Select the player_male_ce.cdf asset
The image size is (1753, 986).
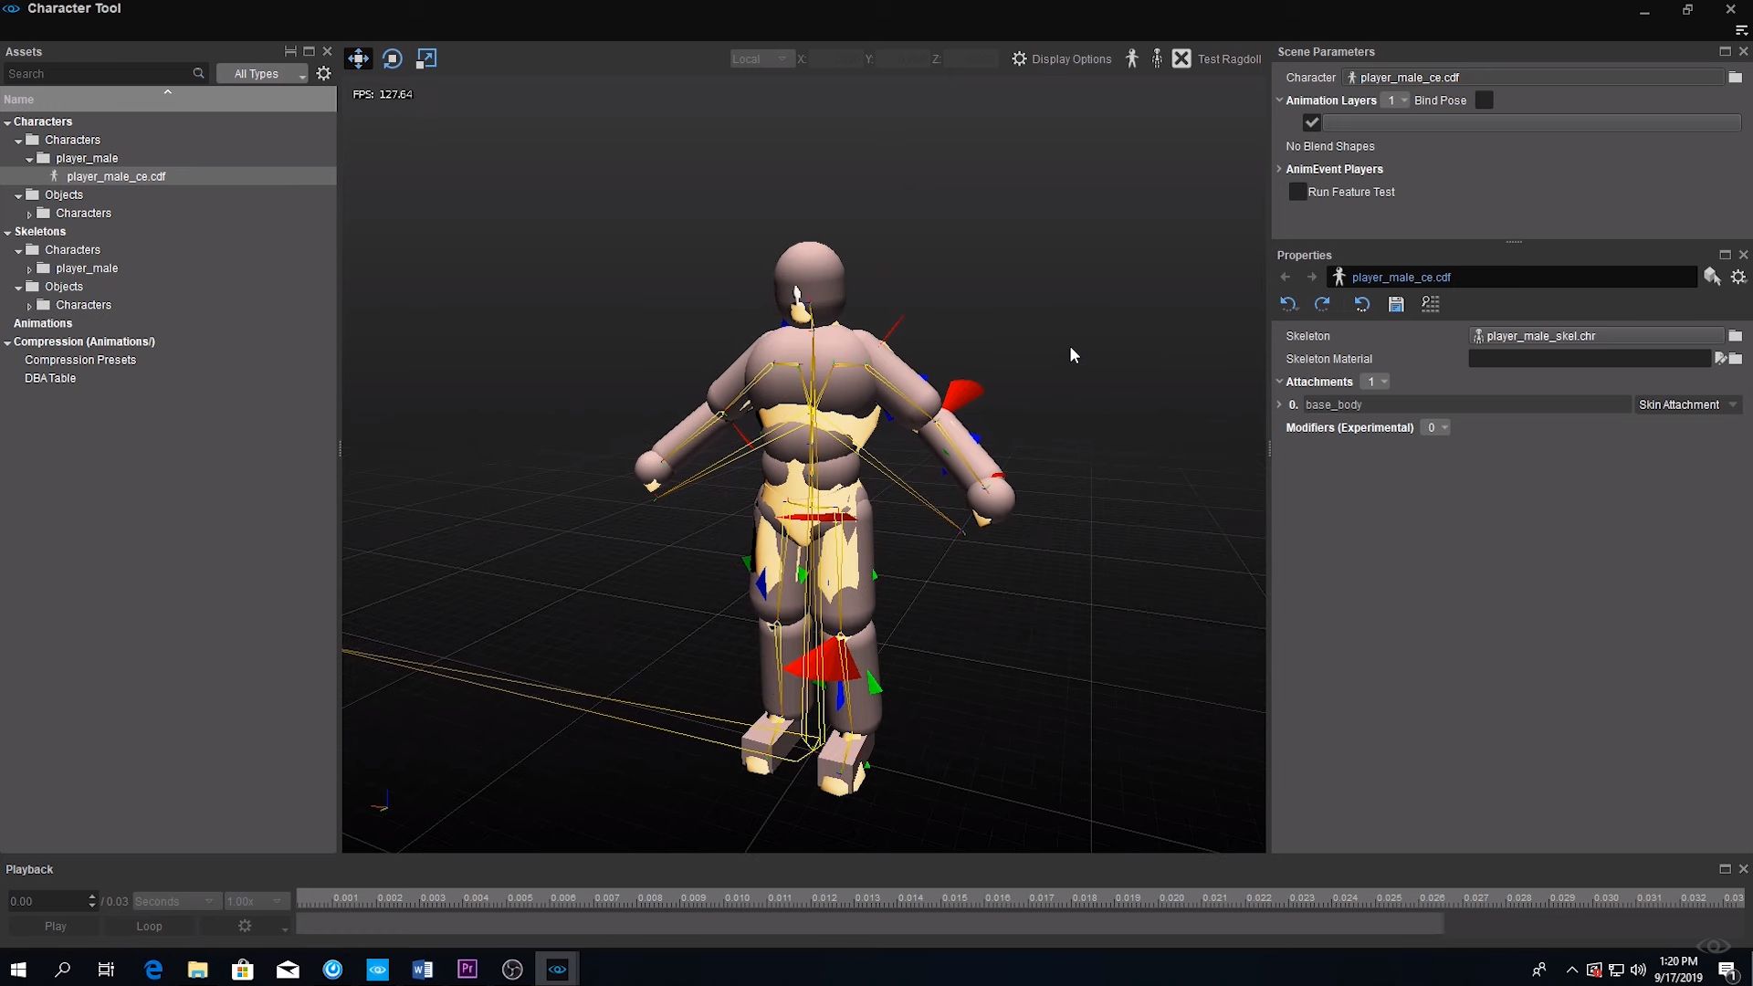click(115, 175)
